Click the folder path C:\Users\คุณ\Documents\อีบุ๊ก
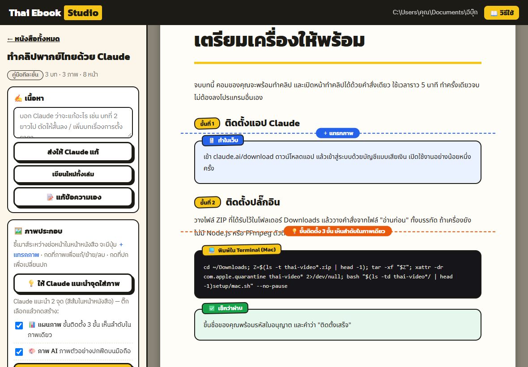Screen dimensions: 528x367 tap(435, 13)
